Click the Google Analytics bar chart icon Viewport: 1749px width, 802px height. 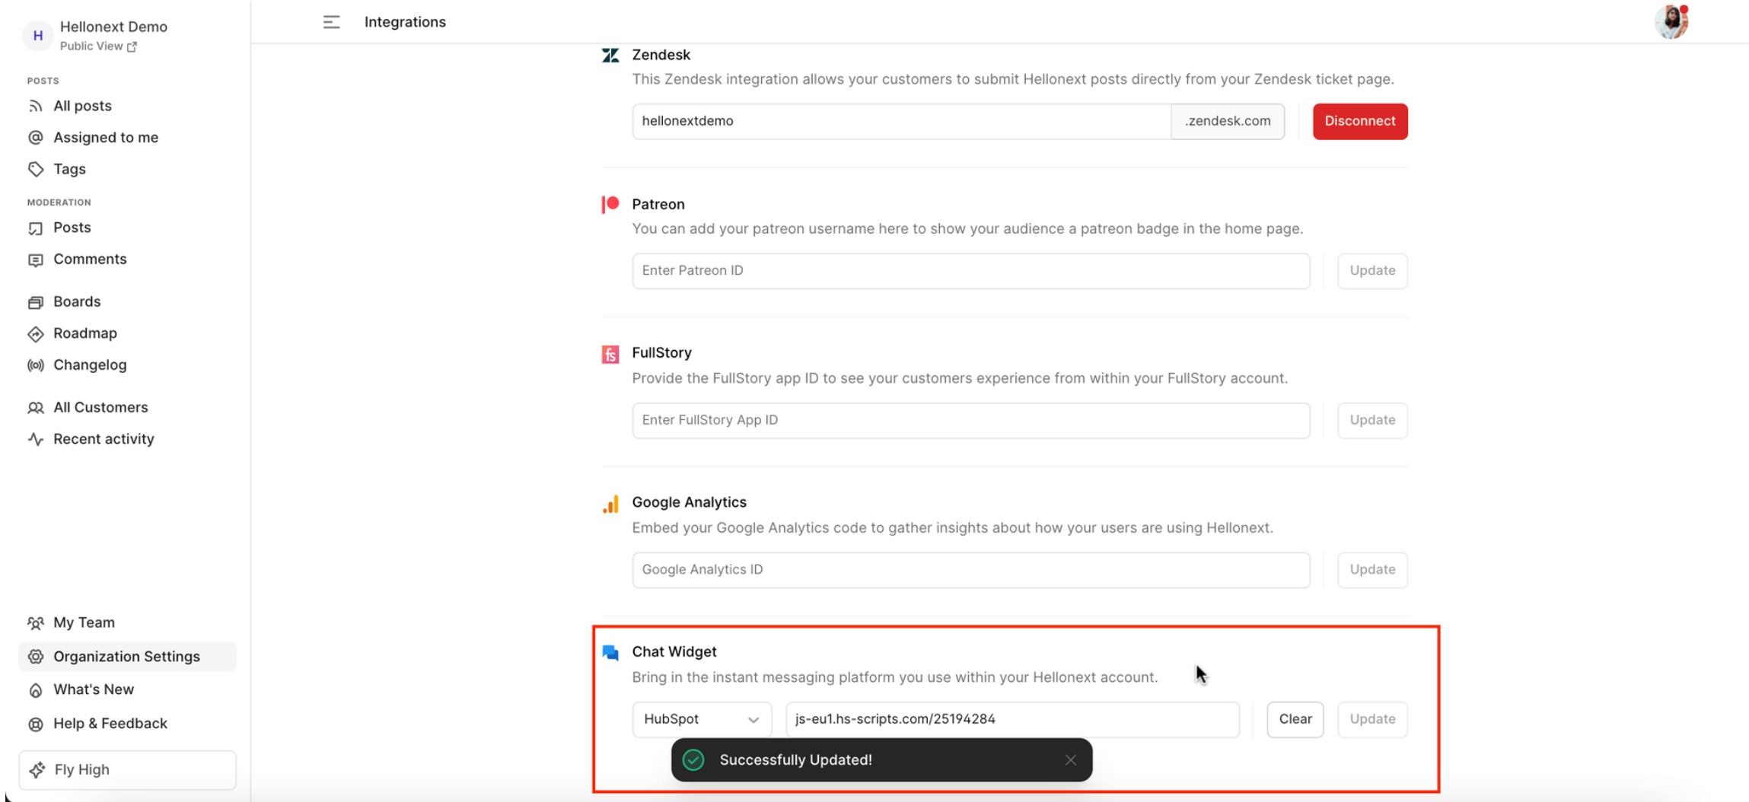point(610,504)
